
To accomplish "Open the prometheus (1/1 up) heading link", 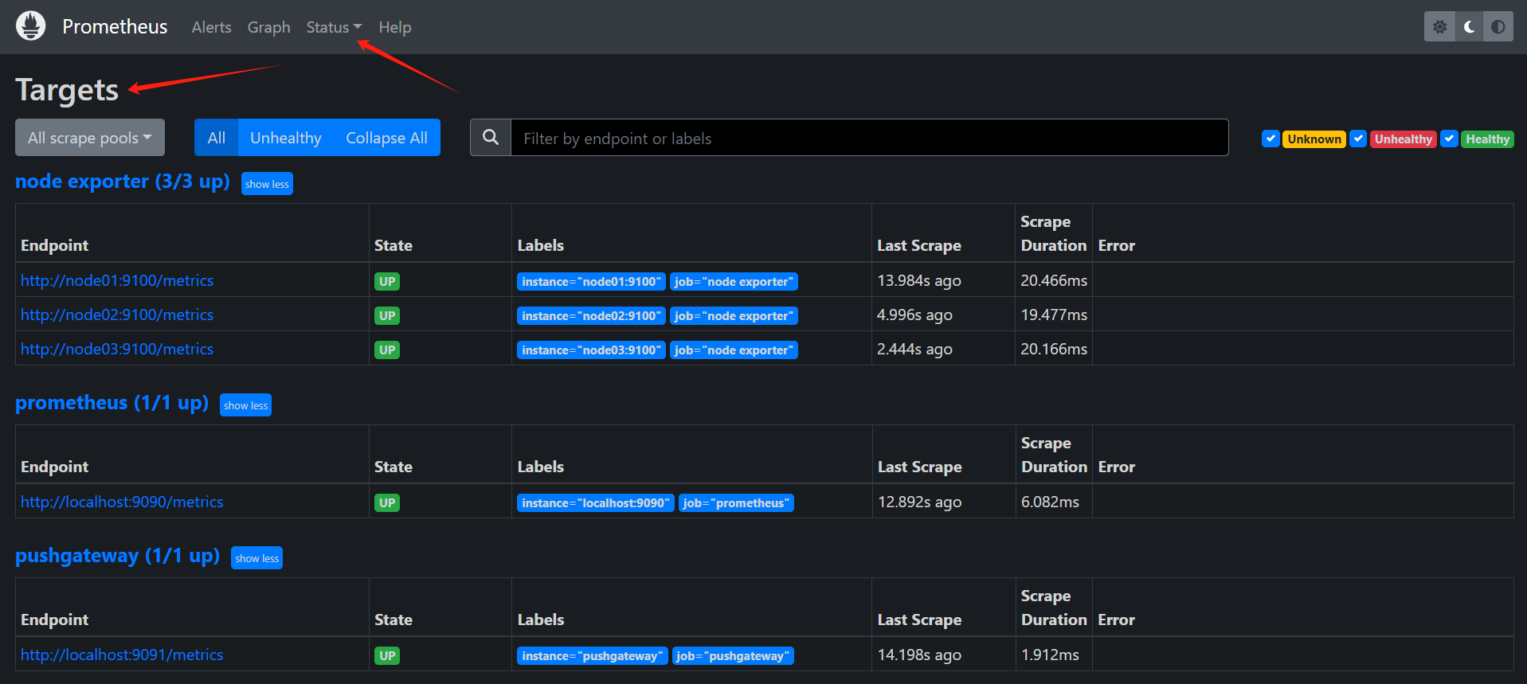I will coord(112,403).
